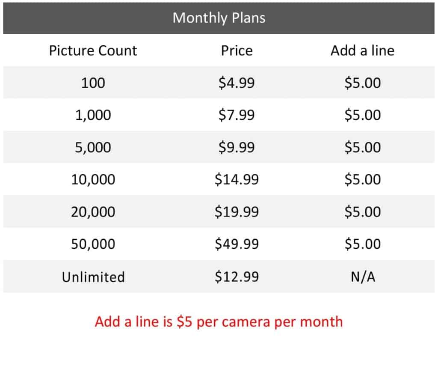Click the $19.99 price cell
The width and height of the screenshot is (438, 390).
click(237, 212)
